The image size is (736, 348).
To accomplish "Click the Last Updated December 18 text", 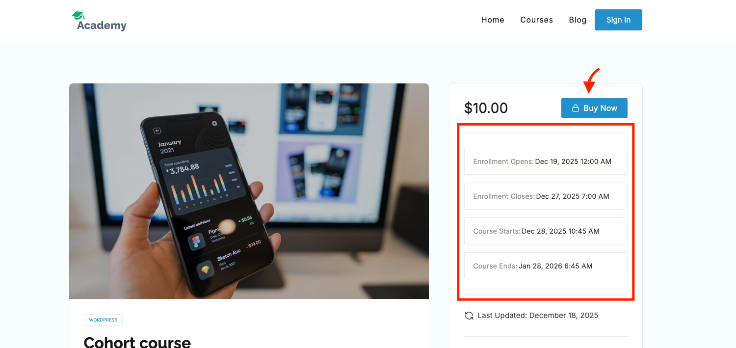I will pos(538,316).
